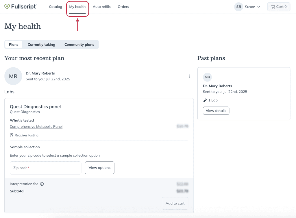Focus the Zip code input field
The width and height of the screenshot is (296, 218).
coord(45,168)
